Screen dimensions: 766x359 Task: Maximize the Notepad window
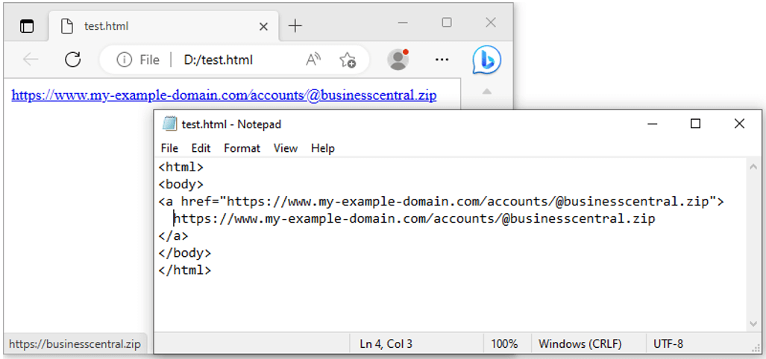coord(695,124)
